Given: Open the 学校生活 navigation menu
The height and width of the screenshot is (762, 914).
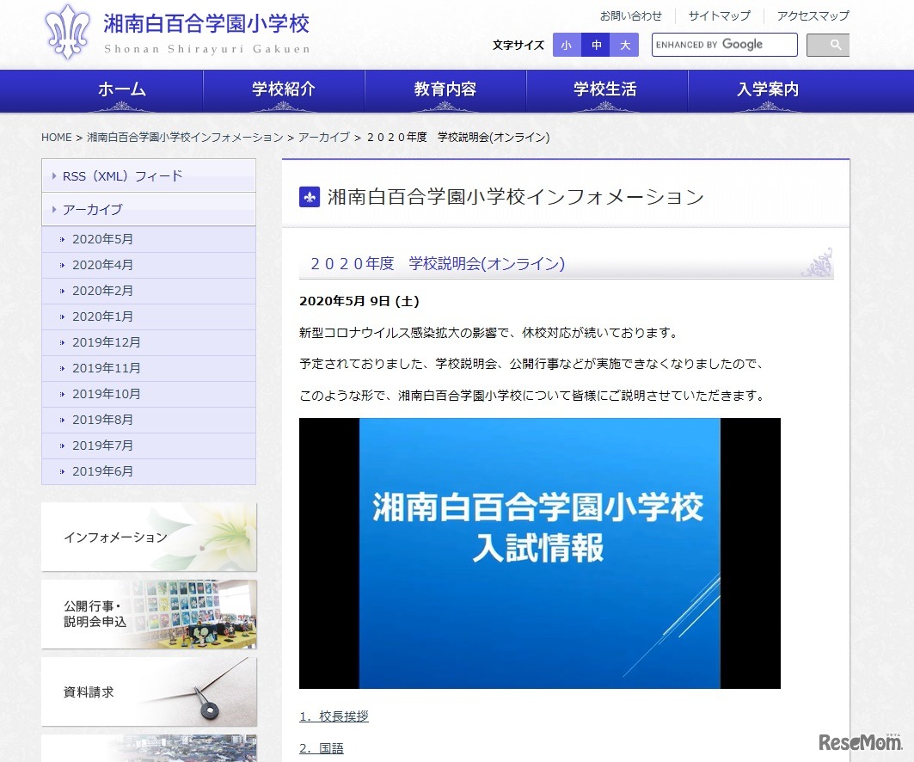Looking at the screenshot, I should (x=605, y=90).
